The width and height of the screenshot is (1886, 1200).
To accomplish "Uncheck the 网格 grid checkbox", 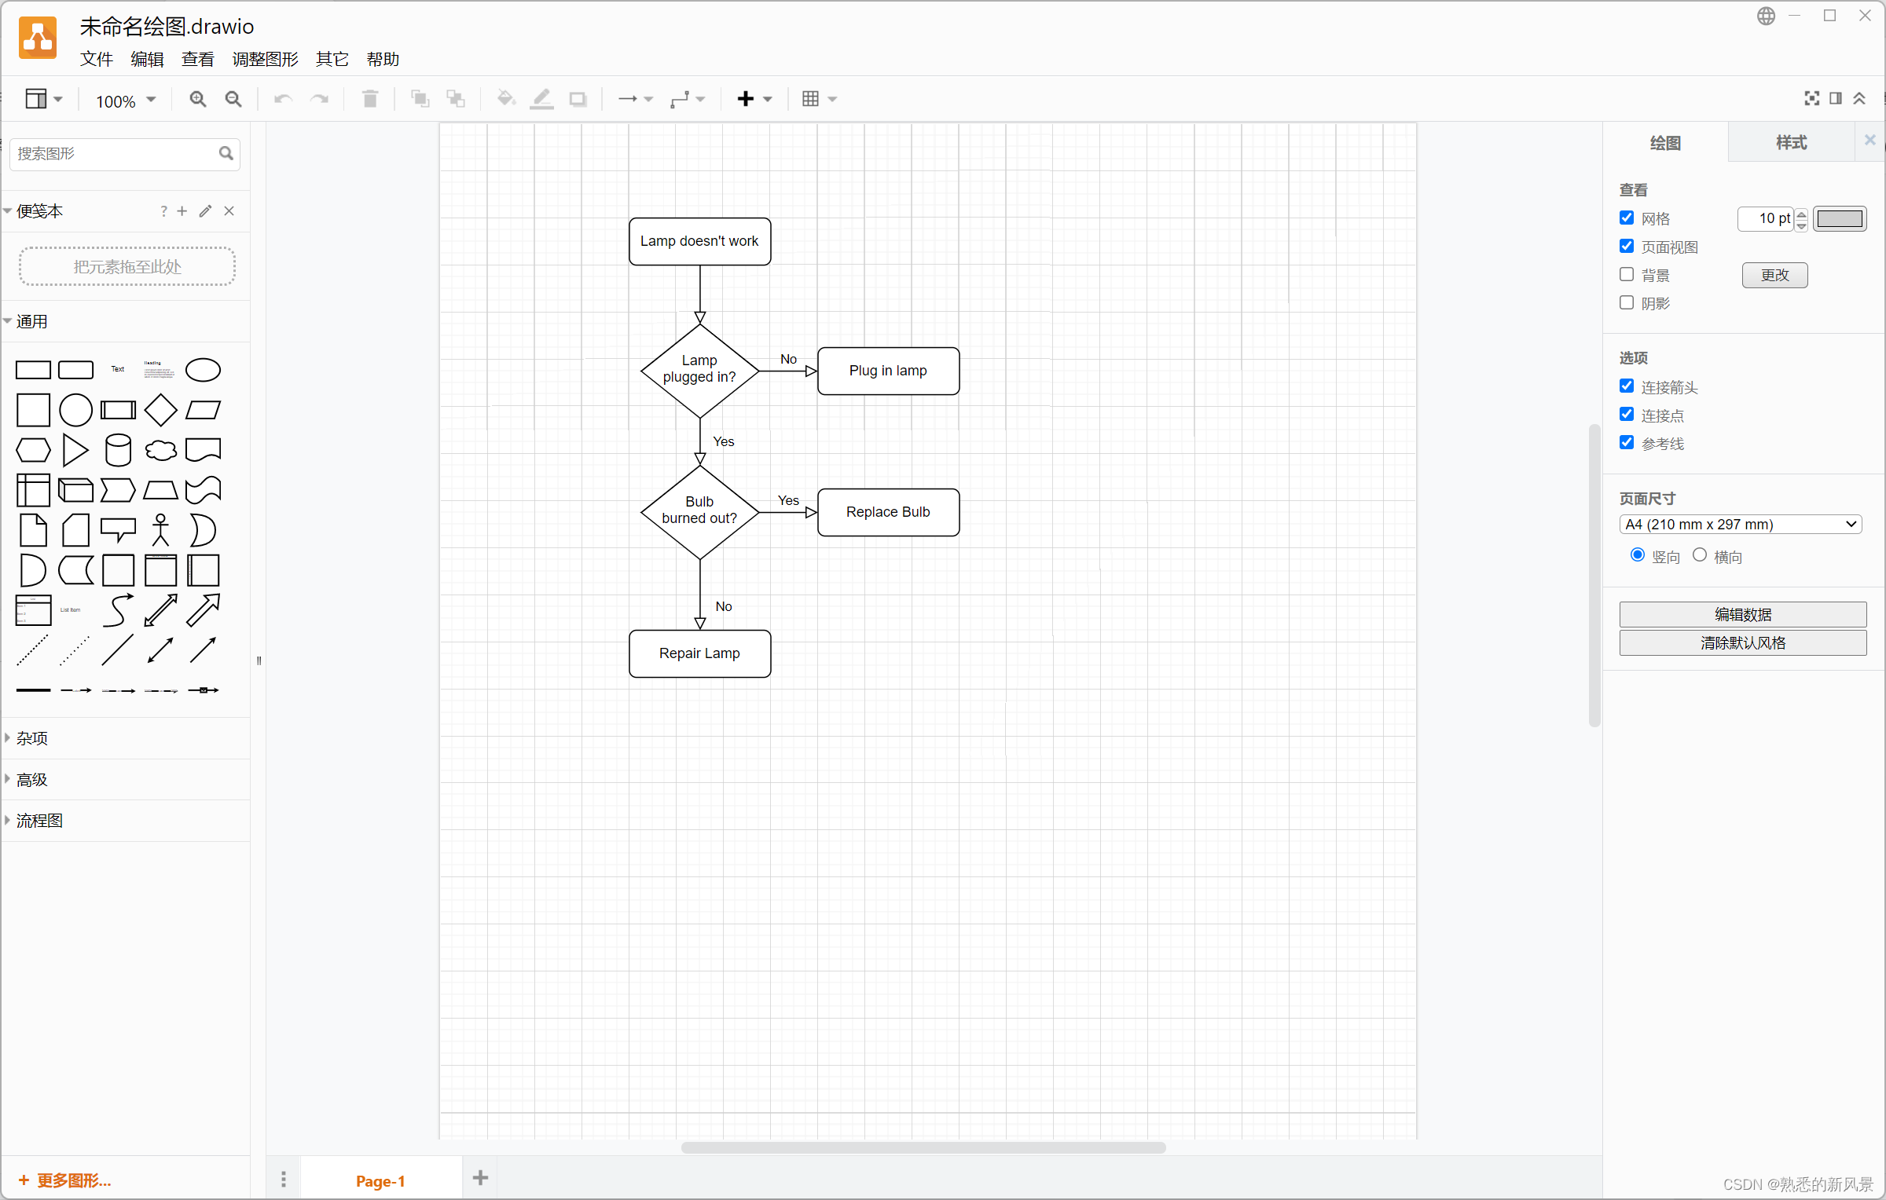I will tap(1627, 218).
